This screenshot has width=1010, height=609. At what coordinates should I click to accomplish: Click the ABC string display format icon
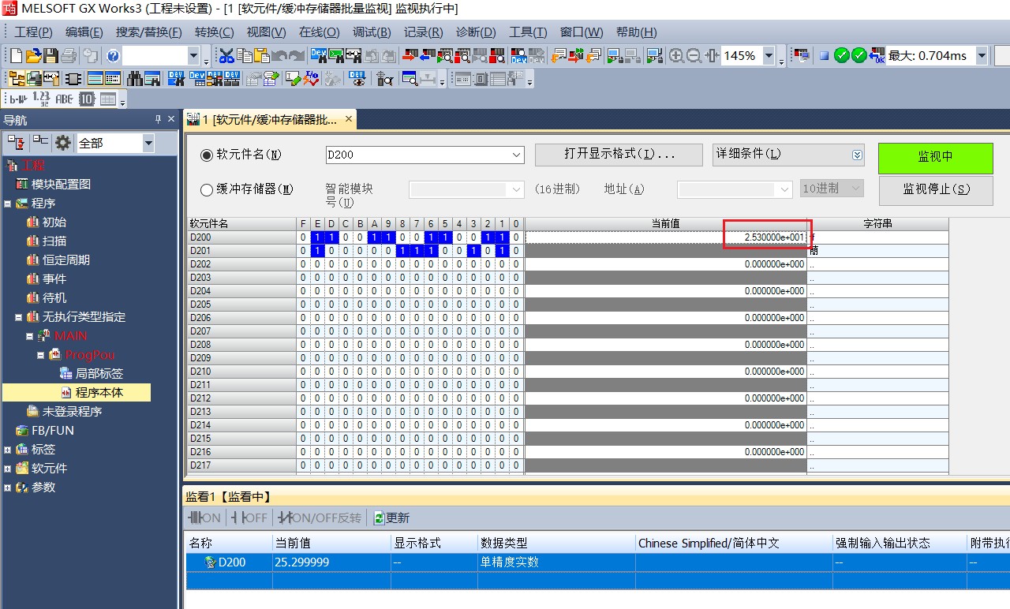point(64,99)
